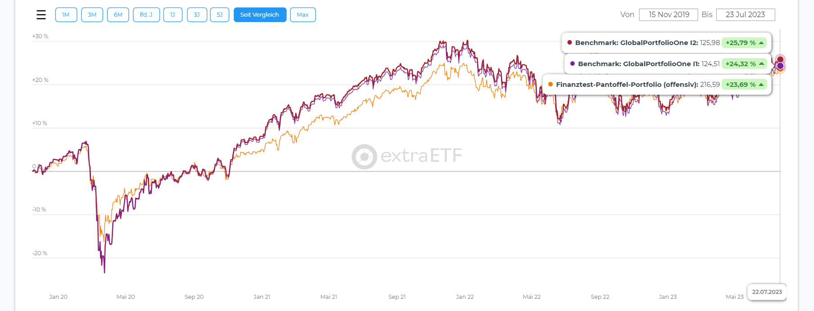Click the dark red GlobalPortfolioOne I2 legend dot
The height and width of the screenshot is (311, 814).
(x=570, y=43)
